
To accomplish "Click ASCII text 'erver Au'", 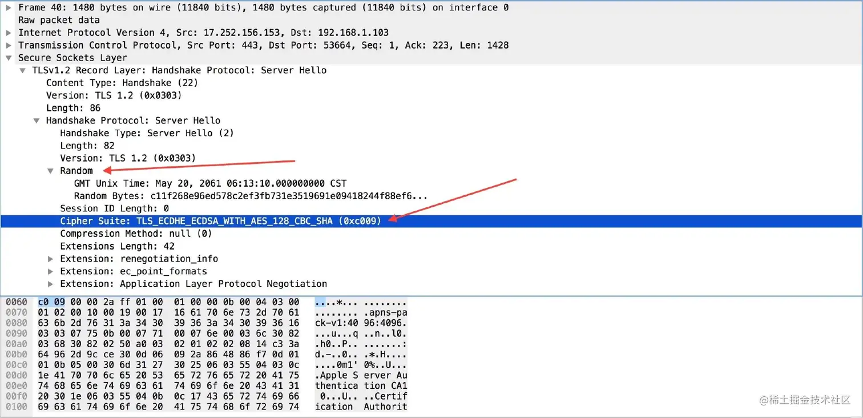I will (x=385, y=375).
